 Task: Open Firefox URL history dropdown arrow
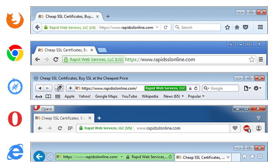pos(157,27)
